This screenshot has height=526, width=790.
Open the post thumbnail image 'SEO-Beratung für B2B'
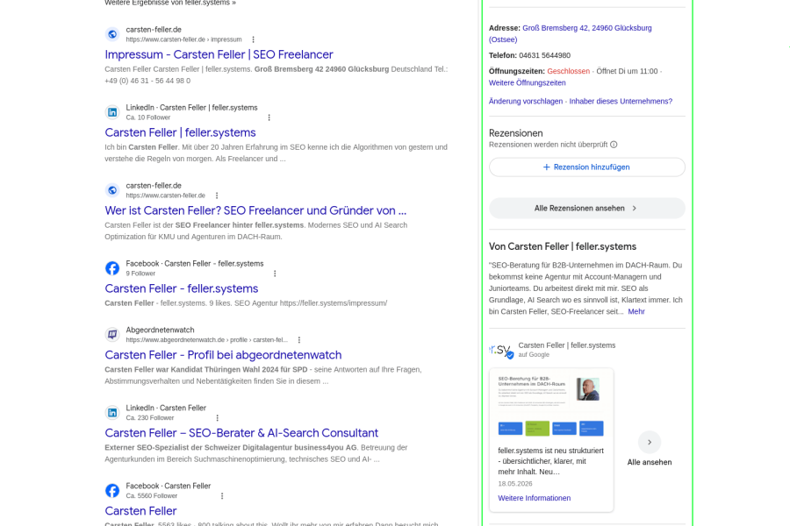click(x=551, y=406)
